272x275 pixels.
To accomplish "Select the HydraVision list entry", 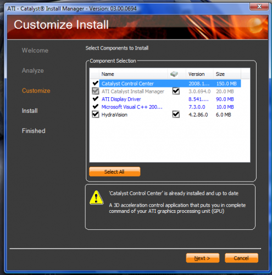I will pos(114,115).
